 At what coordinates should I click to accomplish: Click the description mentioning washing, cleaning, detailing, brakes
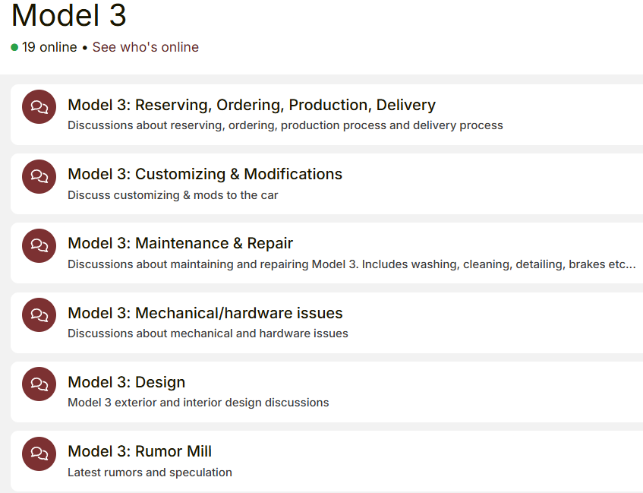coord(351,264)
